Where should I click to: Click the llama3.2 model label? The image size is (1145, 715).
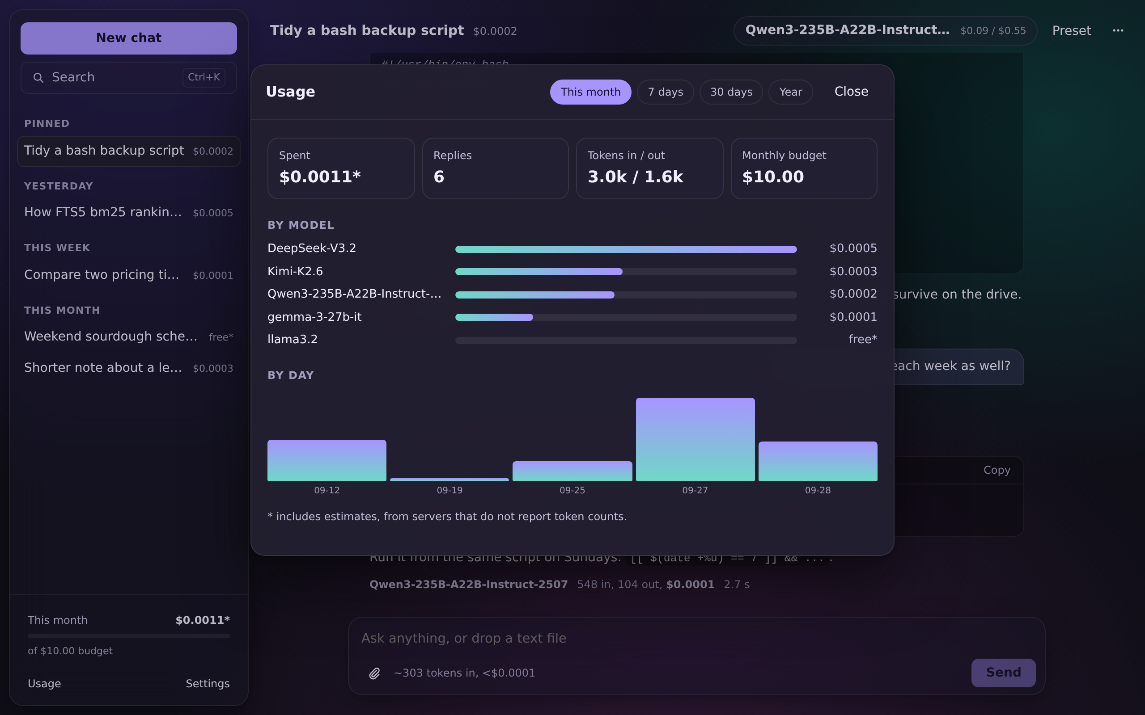point(293,340)
